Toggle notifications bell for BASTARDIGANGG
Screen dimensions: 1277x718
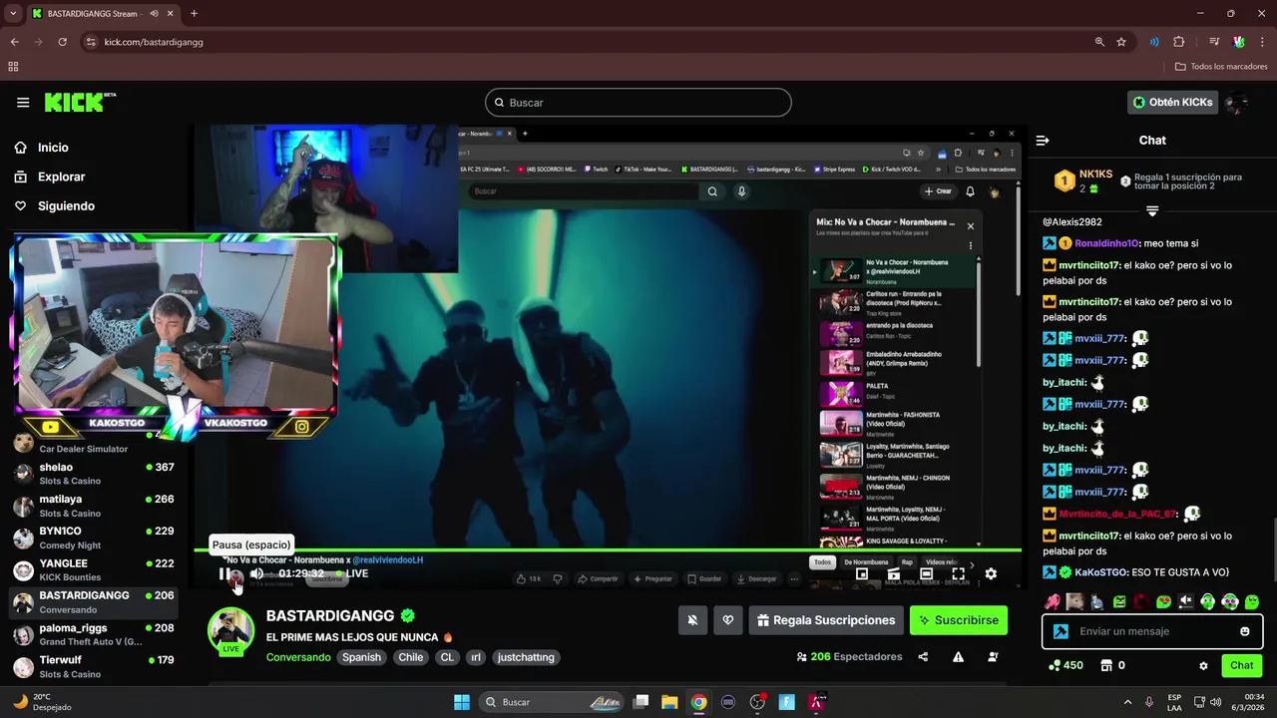[692, 620]
